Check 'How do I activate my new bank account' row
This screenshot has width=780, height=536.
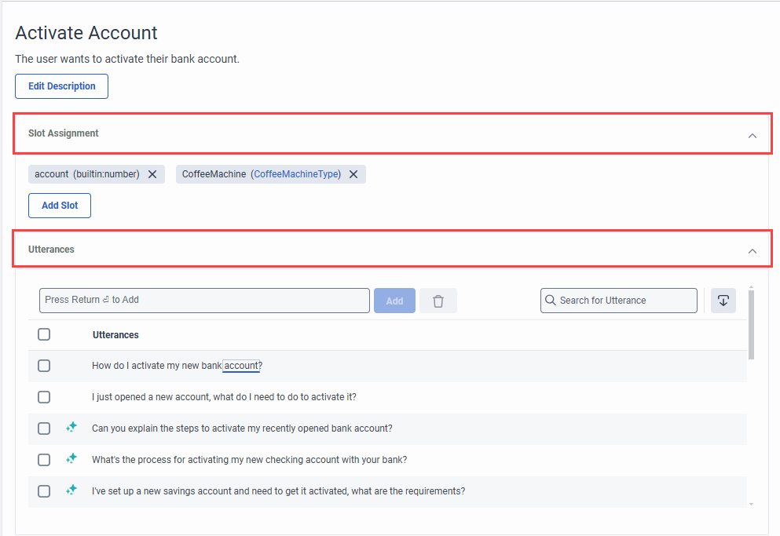click(x=44, y=366)
